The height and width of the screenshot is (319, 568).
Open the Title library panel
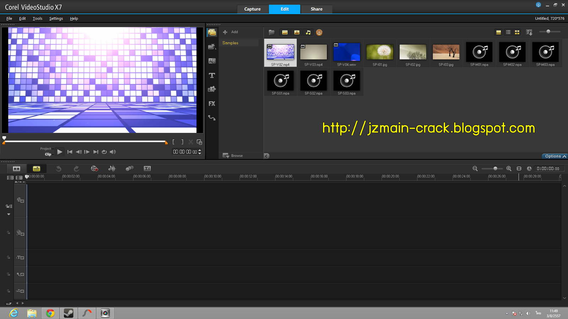212,75
